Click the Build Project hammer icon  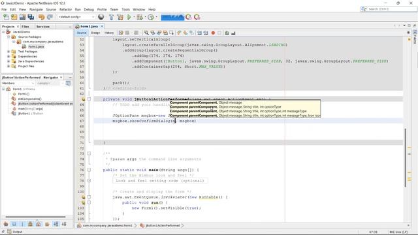point(112,17)
